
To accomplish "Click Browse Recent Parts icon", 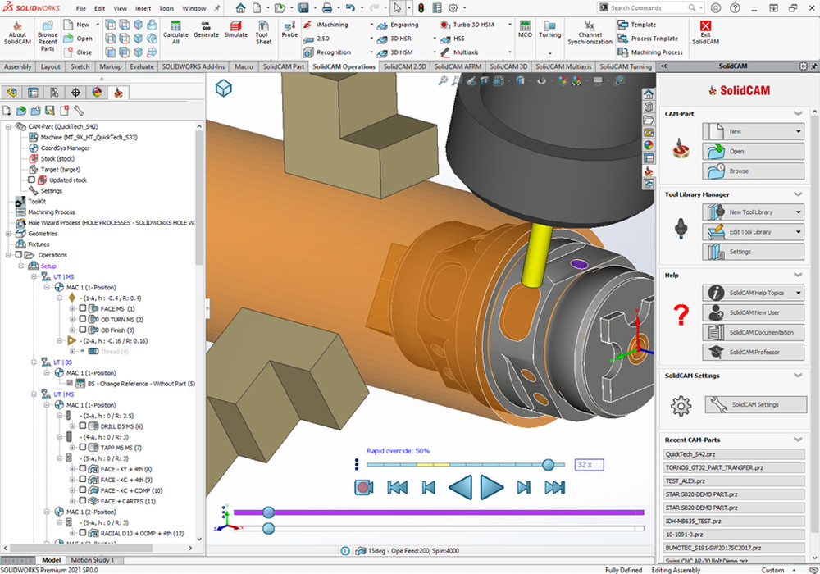I will point(47,36).
